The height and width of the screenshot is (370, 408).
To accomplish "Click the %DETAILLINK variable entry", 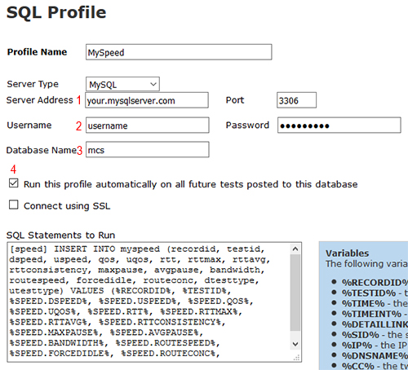I will click(x=375, y=324).
